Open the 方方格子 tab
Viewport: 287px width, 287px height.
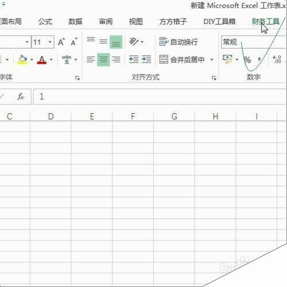(173, 22)
